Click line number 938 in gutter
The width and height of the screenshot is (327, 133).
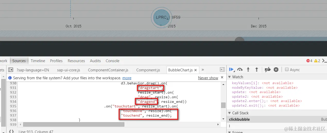tap(13, 120)
